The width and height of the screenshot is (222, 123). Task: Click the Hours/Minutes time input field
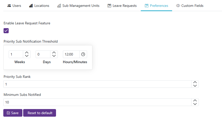pos(71,54)
